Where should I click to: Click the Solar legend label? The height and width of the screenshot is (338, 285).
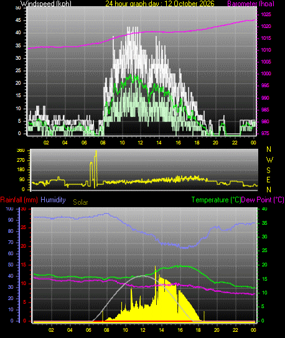click(x=80, y=202)
